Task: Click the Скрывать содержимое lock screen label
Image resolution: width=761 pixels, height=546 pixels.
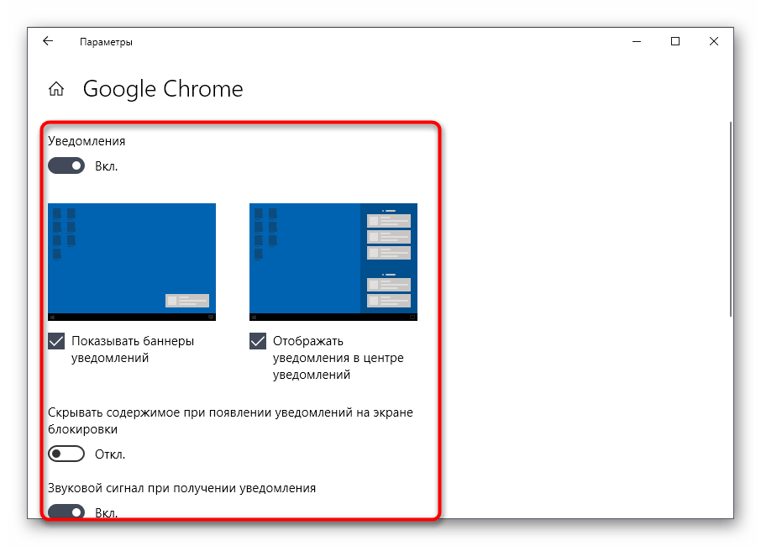Action: [x=230, y=421]
